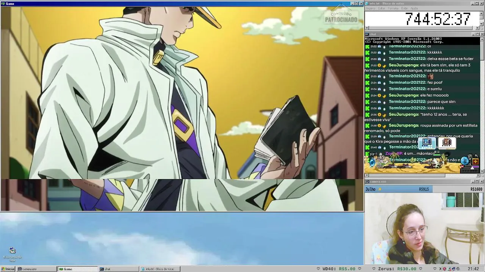Maximize the info.txt Notepad window
The image size is (485, 272).
477,3
